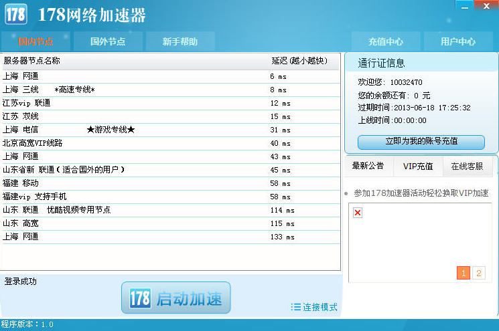Select the 上海 三线 *高速专线* node
This screenshot has height=331, width=499.
[x=171, y=90]
